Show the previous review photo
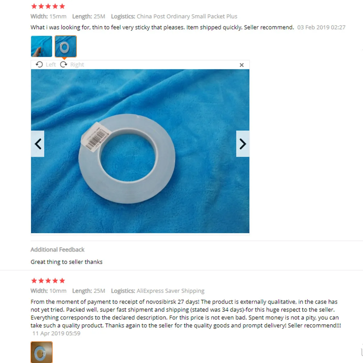The image size is (363, 363). click(x=38, y=144)
